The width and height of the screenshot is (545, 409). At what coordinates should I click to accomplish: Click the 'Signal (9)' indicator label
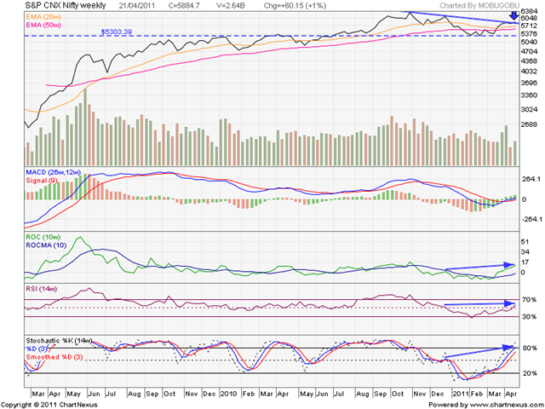tap(42, 181)
